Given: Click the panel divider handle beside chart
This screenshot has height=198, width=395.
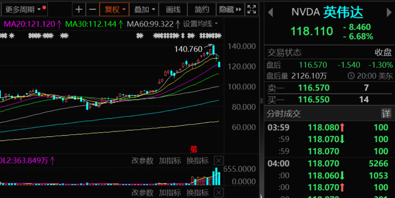Looking at the screenshot, I should pyautogui.click(x=261, y=101).
